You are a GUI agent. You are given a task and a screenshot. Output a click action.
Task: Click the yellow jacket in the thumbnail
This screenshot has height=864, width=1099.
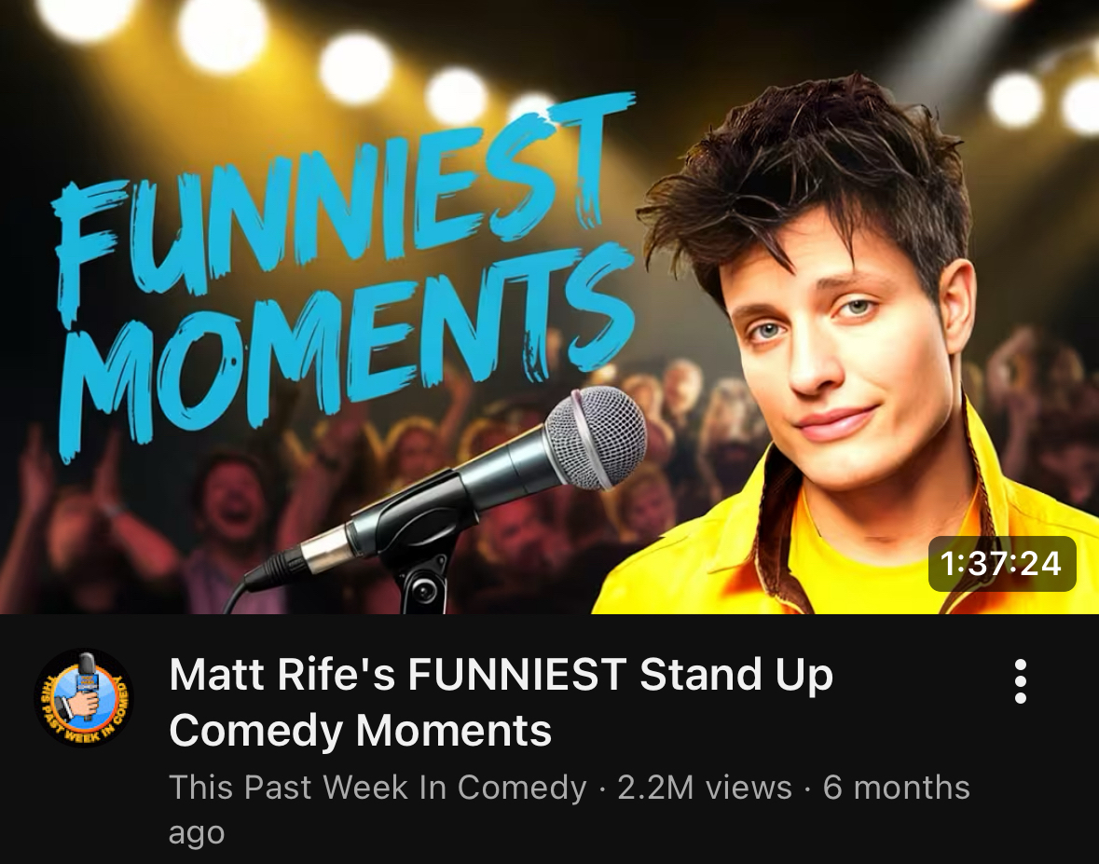841,532
